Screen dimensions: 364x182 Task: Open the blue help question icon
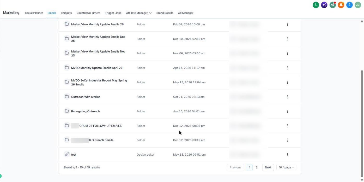[x=349, y=5]
